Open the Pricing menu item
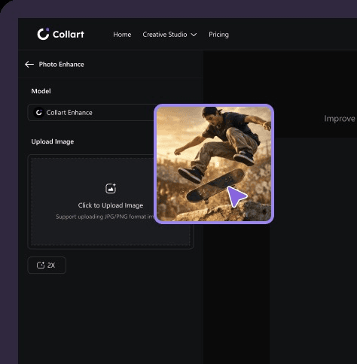This screenshot has height=364, width=357. pyautogui.click(x=218, y=35)
